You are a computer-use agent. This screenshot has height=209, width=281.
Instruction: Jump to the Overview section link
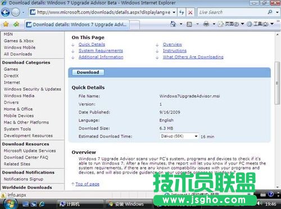pyautogui.click(x=173, y=44)
